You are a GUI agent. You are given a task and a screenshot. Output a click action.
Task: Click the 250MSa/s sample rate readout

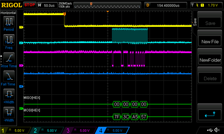[x=65, y=3]
